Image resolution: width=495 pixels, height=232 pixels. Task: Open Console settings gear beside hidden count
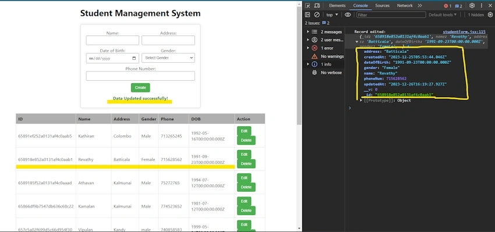(490, 15)
